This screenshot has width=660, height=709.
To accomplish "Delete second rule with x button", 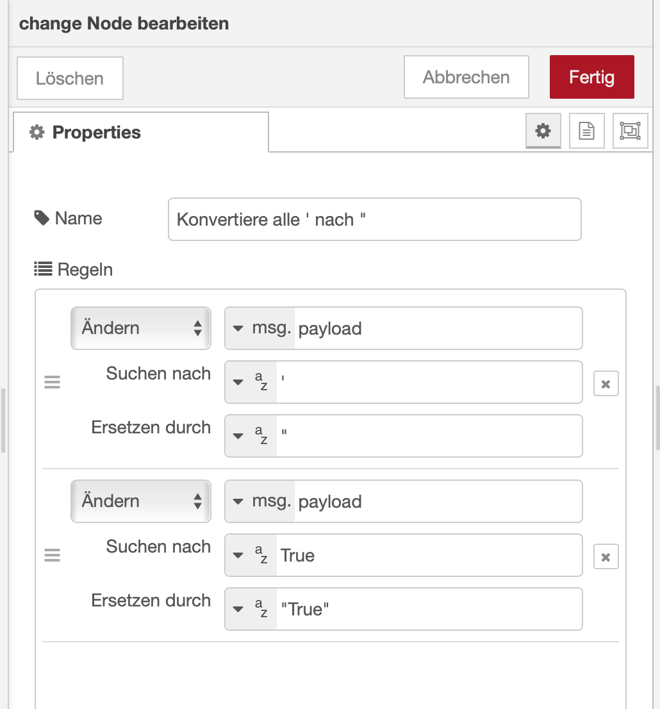I will (606, 556).
